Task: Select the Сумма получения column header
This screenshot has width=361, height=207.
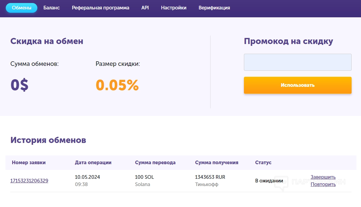Action: pyautogui.click(x=217, y=163)
